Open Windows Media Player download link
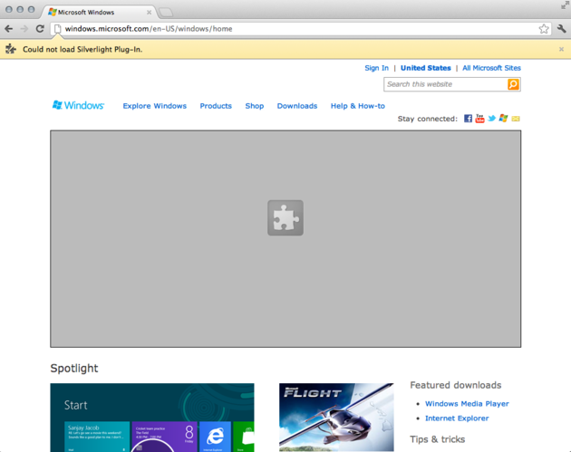571x452 pixels. click(467, 404)
